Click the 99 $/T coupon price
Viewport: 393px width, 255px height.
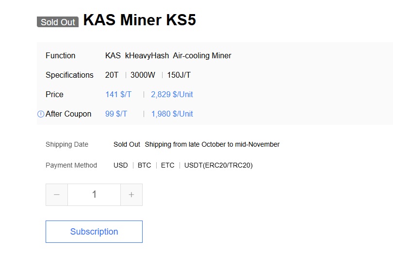pyautogui.click(x=116, y=114)
